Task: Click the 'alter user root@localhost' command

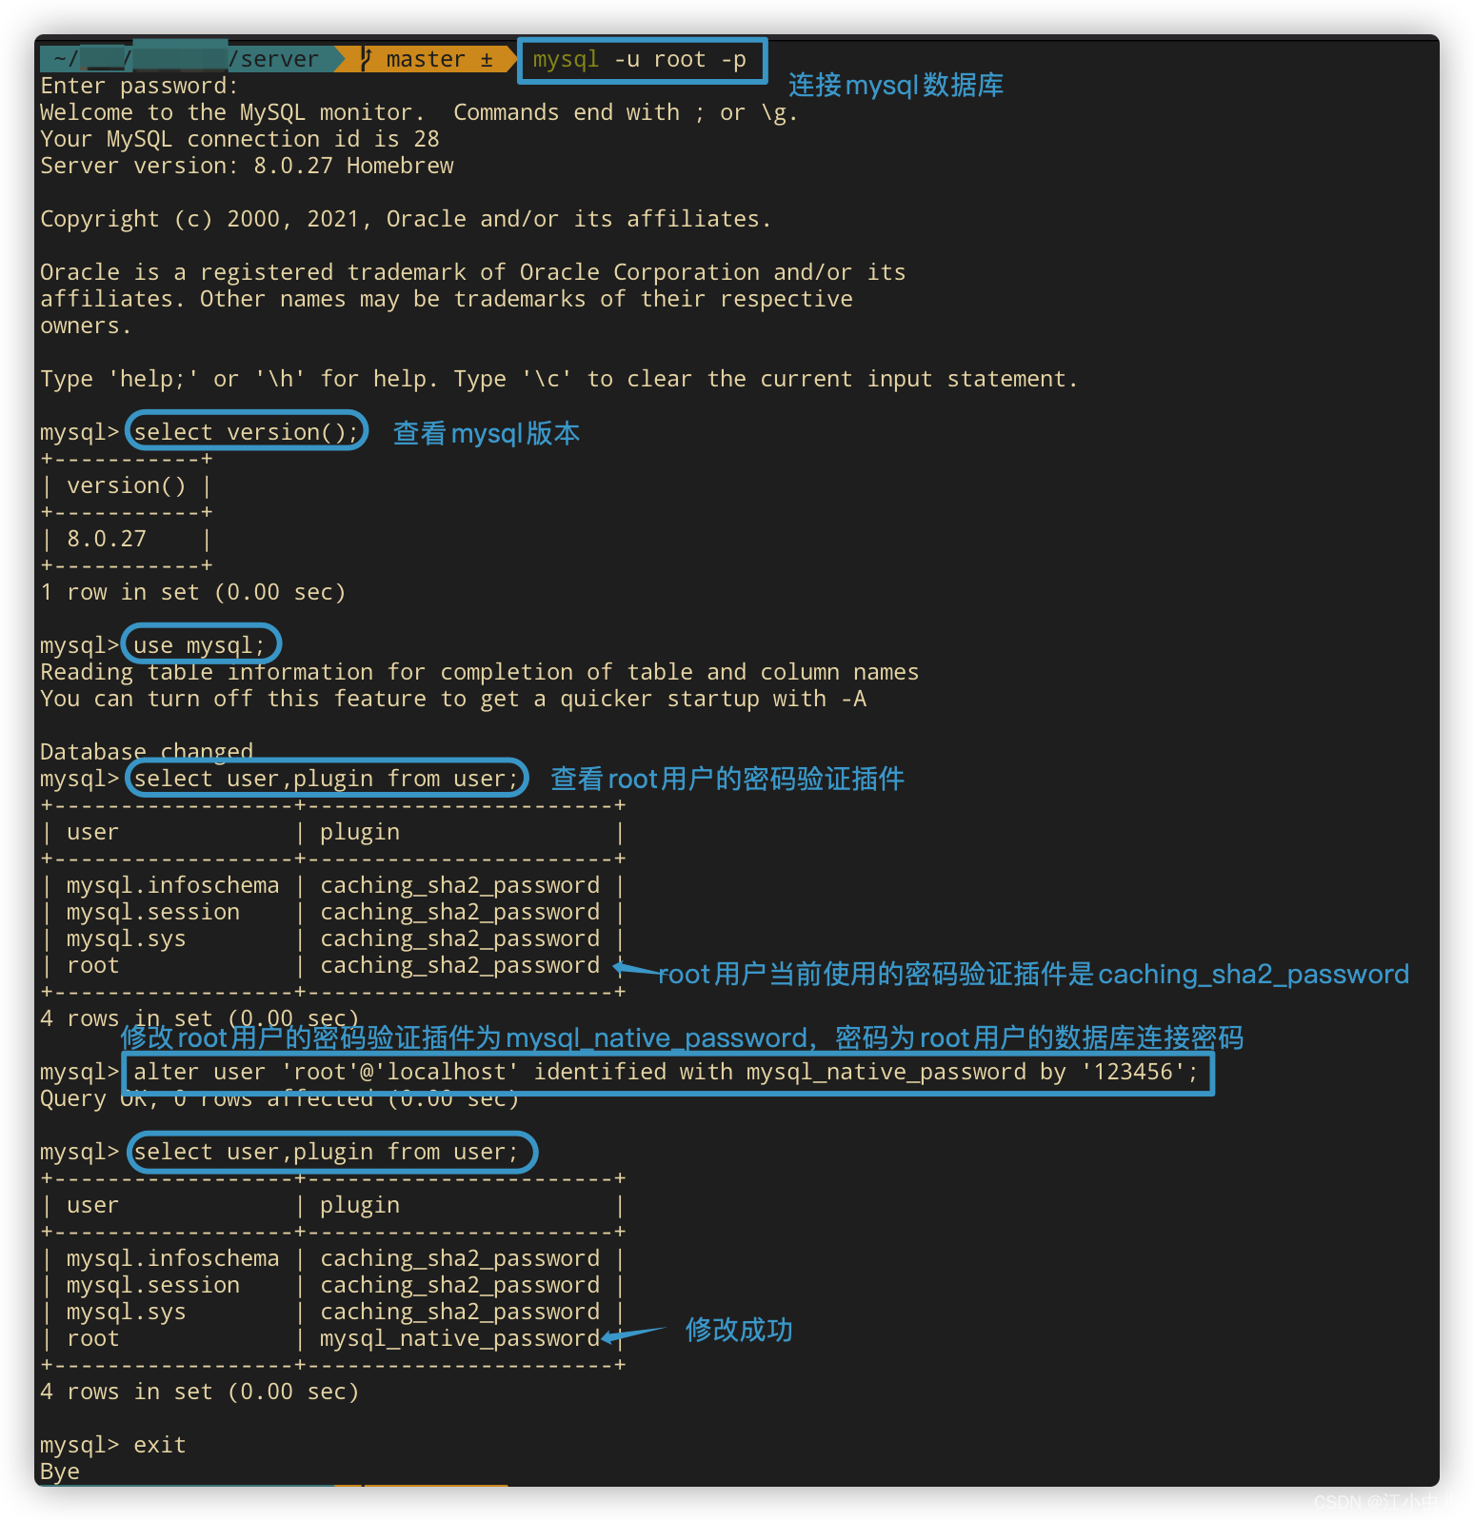Action: click(666, 1072)
